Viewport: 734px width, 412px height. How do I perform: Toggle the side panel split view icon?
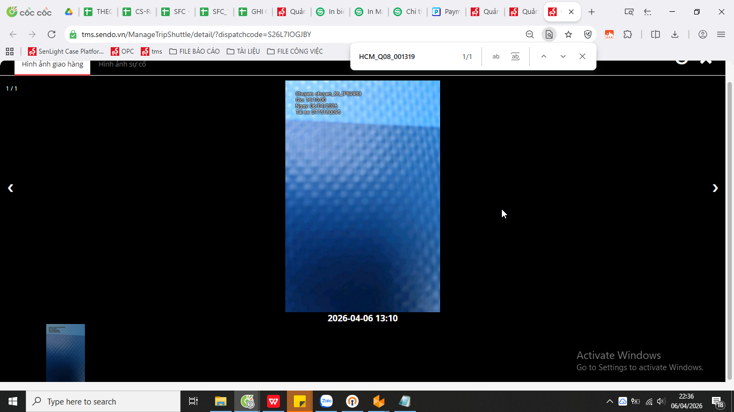click(x=656, y=34)
